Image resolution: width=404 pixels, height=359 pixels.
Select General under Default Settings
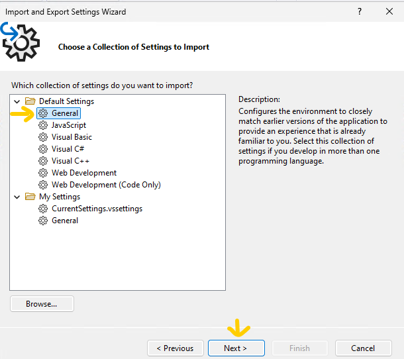point(65,113)
